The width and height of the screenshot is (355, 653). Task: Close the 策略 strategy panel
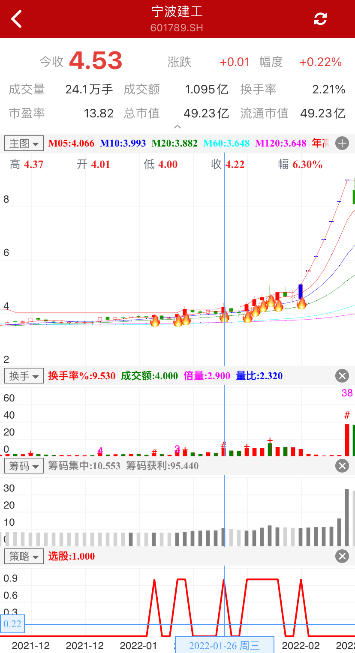pos(342,556)
